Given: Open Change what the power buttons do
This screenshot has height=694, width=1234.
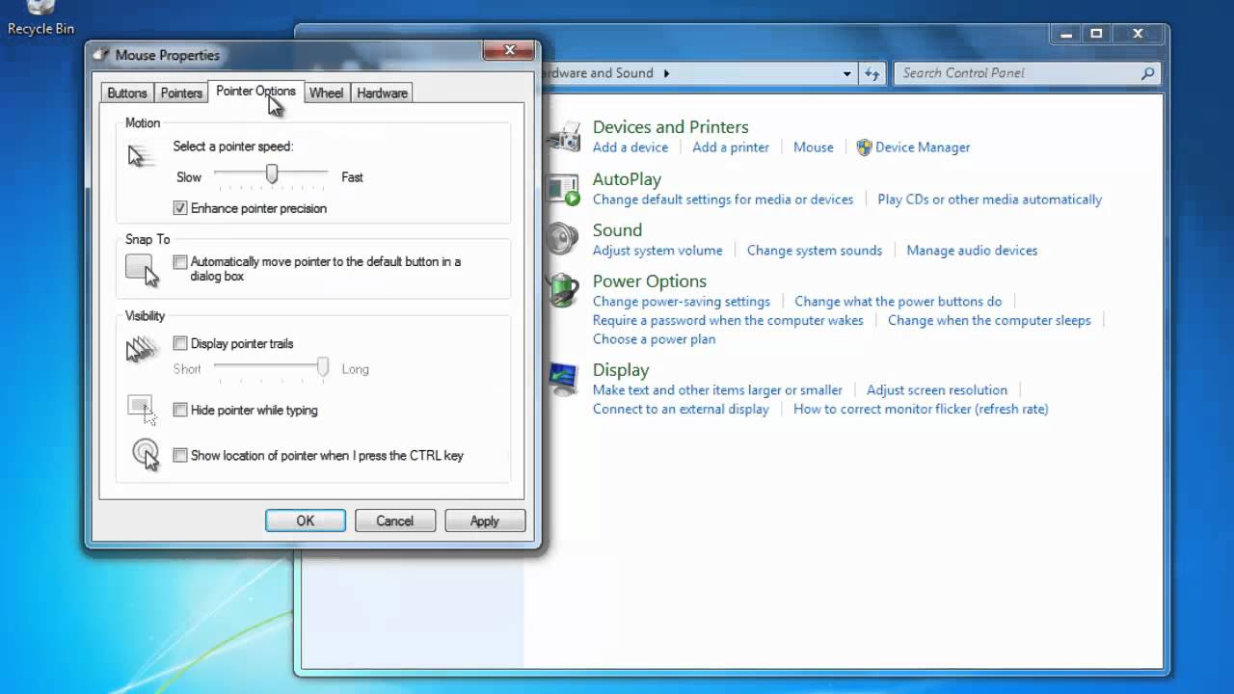Looking at the screenshot, I should point(899,302).
